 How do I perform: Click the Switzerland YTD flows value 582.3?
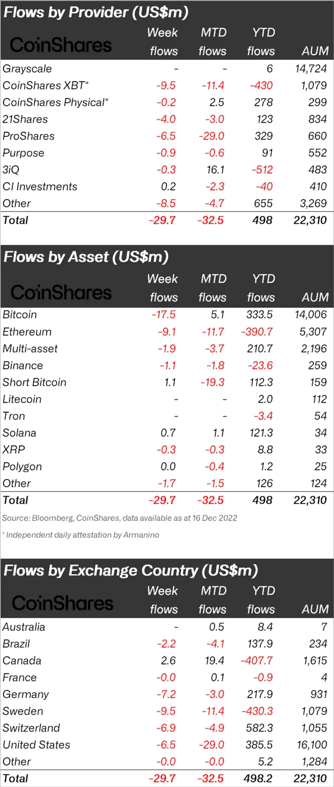(259, 728)
